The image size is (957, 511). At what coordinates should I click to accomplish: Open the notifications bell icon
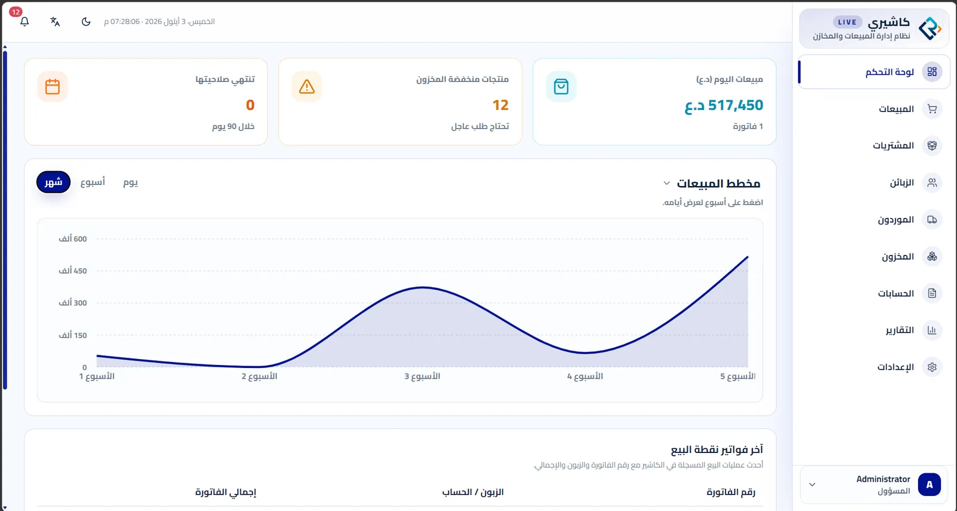pos(25,22)
